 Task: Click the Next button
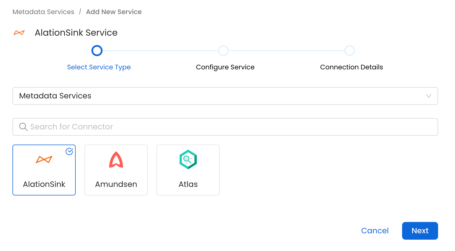tap(420, 231)
